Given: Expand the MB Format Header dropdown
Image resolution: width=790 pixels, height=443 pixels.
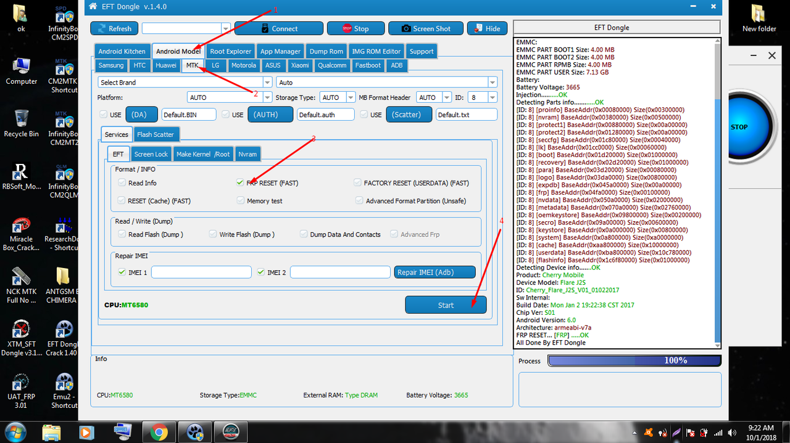Looking at the screenshot, I should pyautogui.click(x=434, y=97).
